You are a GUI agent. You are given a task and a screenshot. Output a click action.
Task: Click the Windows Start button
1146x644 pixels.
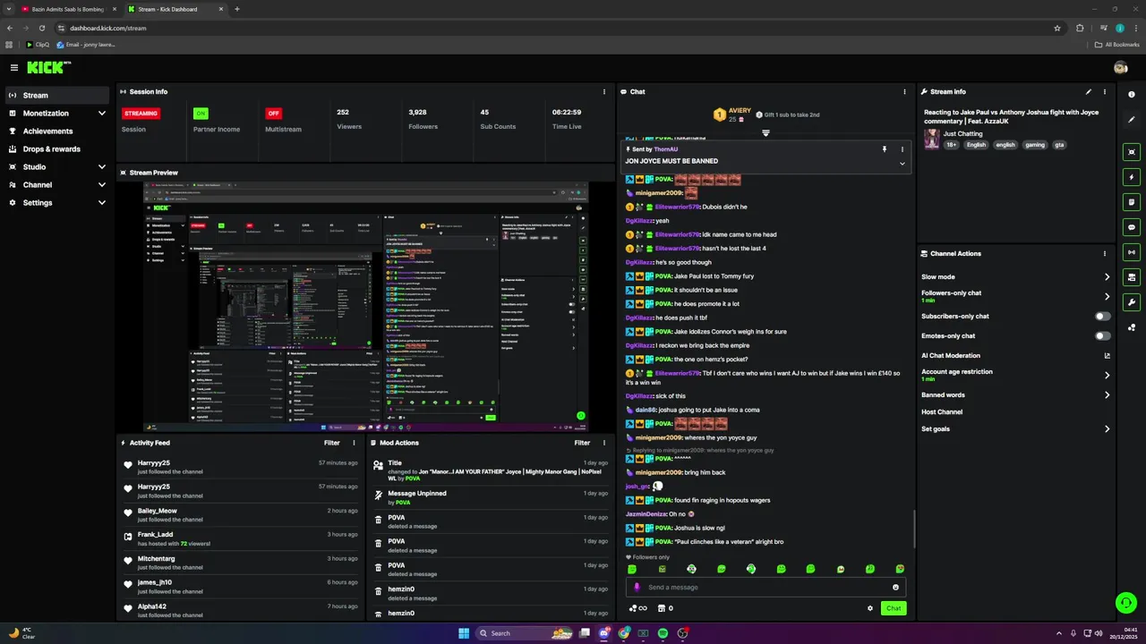464,633
